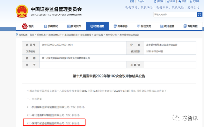
Task: Open the 新闻发布 navigation tab
Action: 74,26
